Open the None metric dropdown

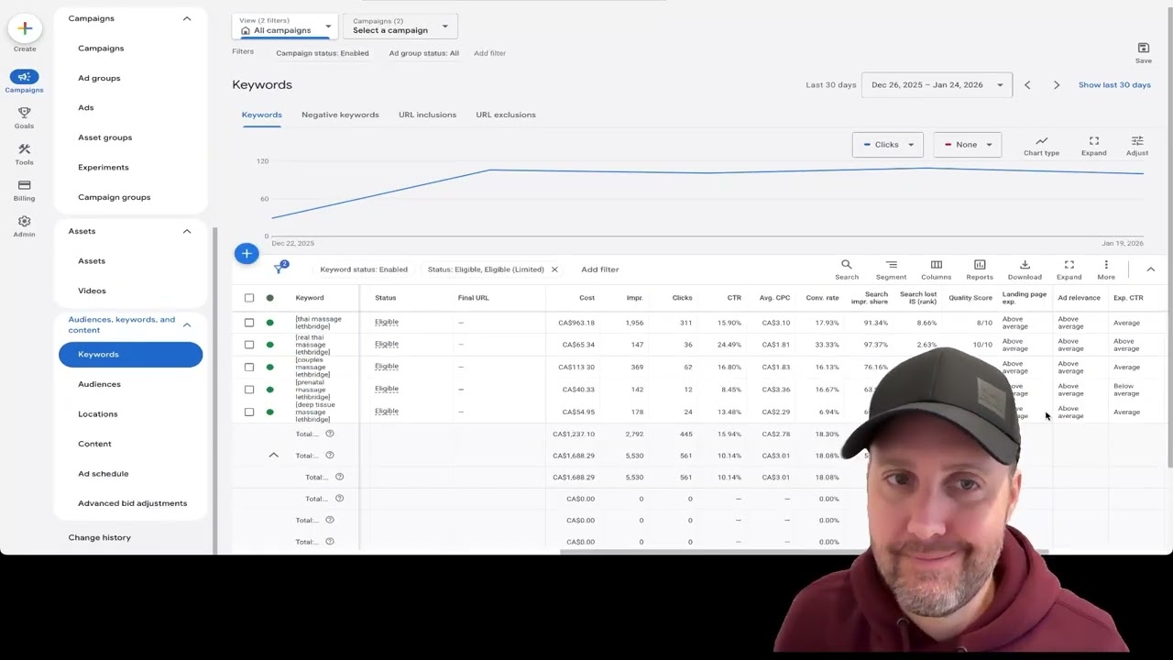[968, 145]
